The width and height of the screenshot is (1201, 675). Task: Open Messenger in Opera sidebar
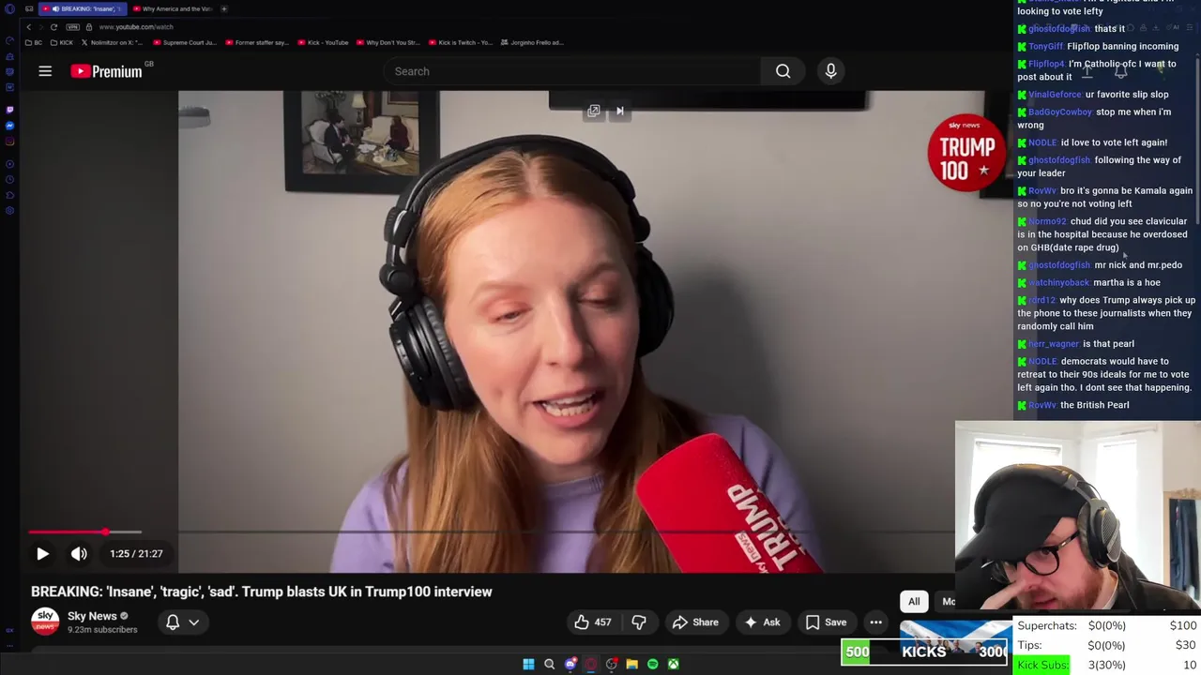tap(10, 126)
